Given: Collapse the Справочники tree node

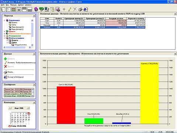Looking at the screenshot, I should point(4,20).
